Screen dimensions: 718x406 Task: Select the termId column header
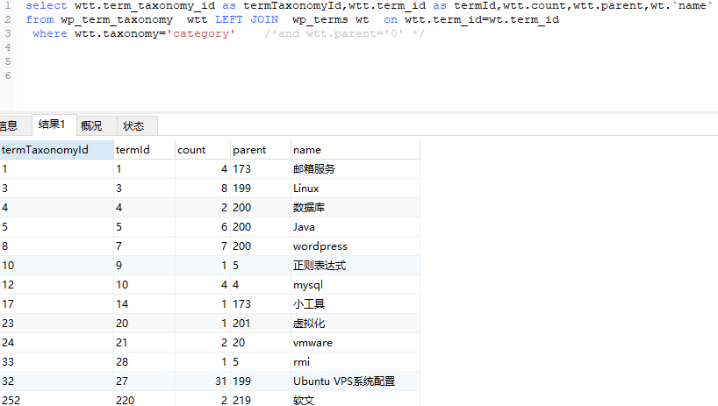(144, 150)
